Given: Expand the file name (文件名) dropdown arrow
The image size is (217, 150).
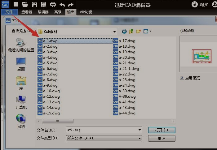Looking at the screenshot, I should coord(139,130).
